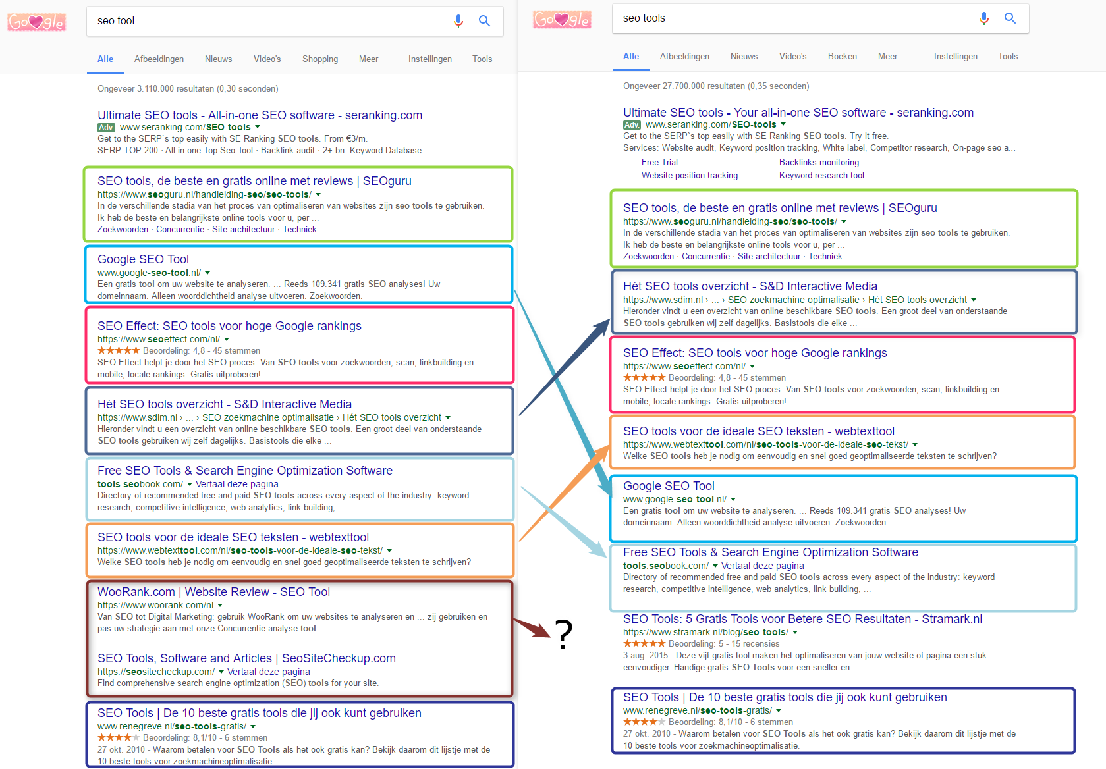This screenshot has width=1106, height=769.
Task: Click left Site architectuur sitelink
Action: click(243, 229)
